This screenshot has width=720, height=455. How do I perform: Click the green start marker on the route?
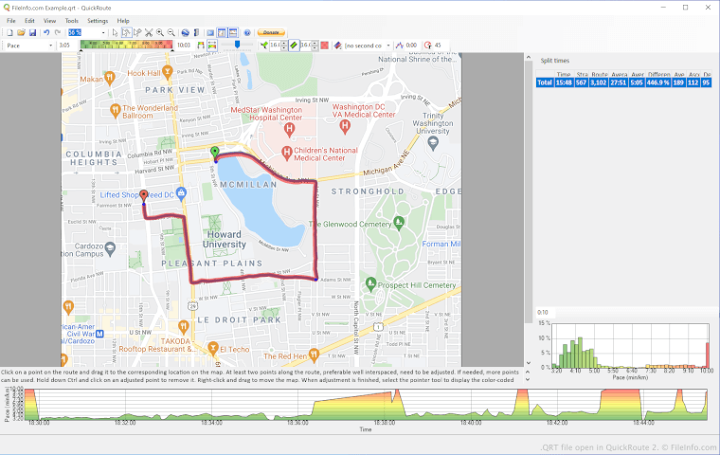click(x=214, y=153)
